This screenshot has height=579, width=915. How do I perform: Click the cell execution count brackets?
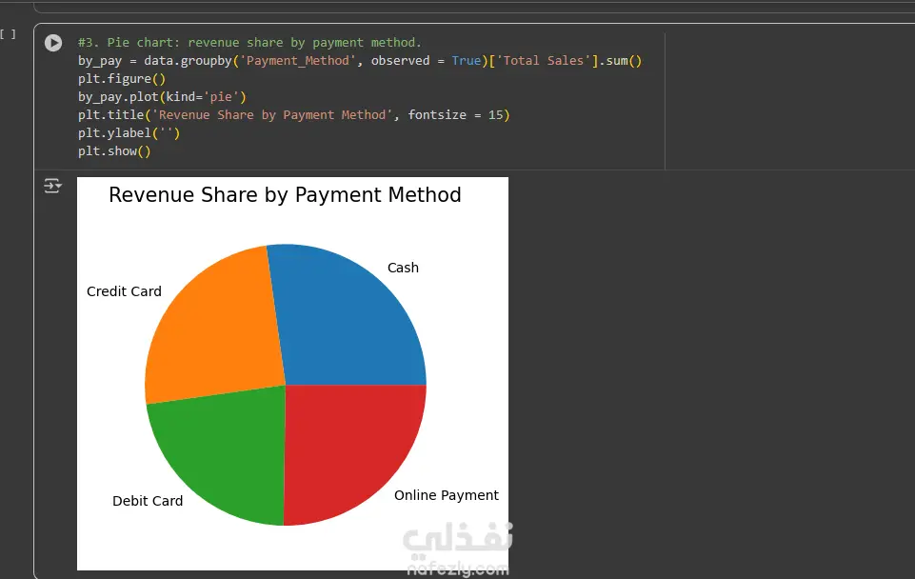[x=9, y=34]
